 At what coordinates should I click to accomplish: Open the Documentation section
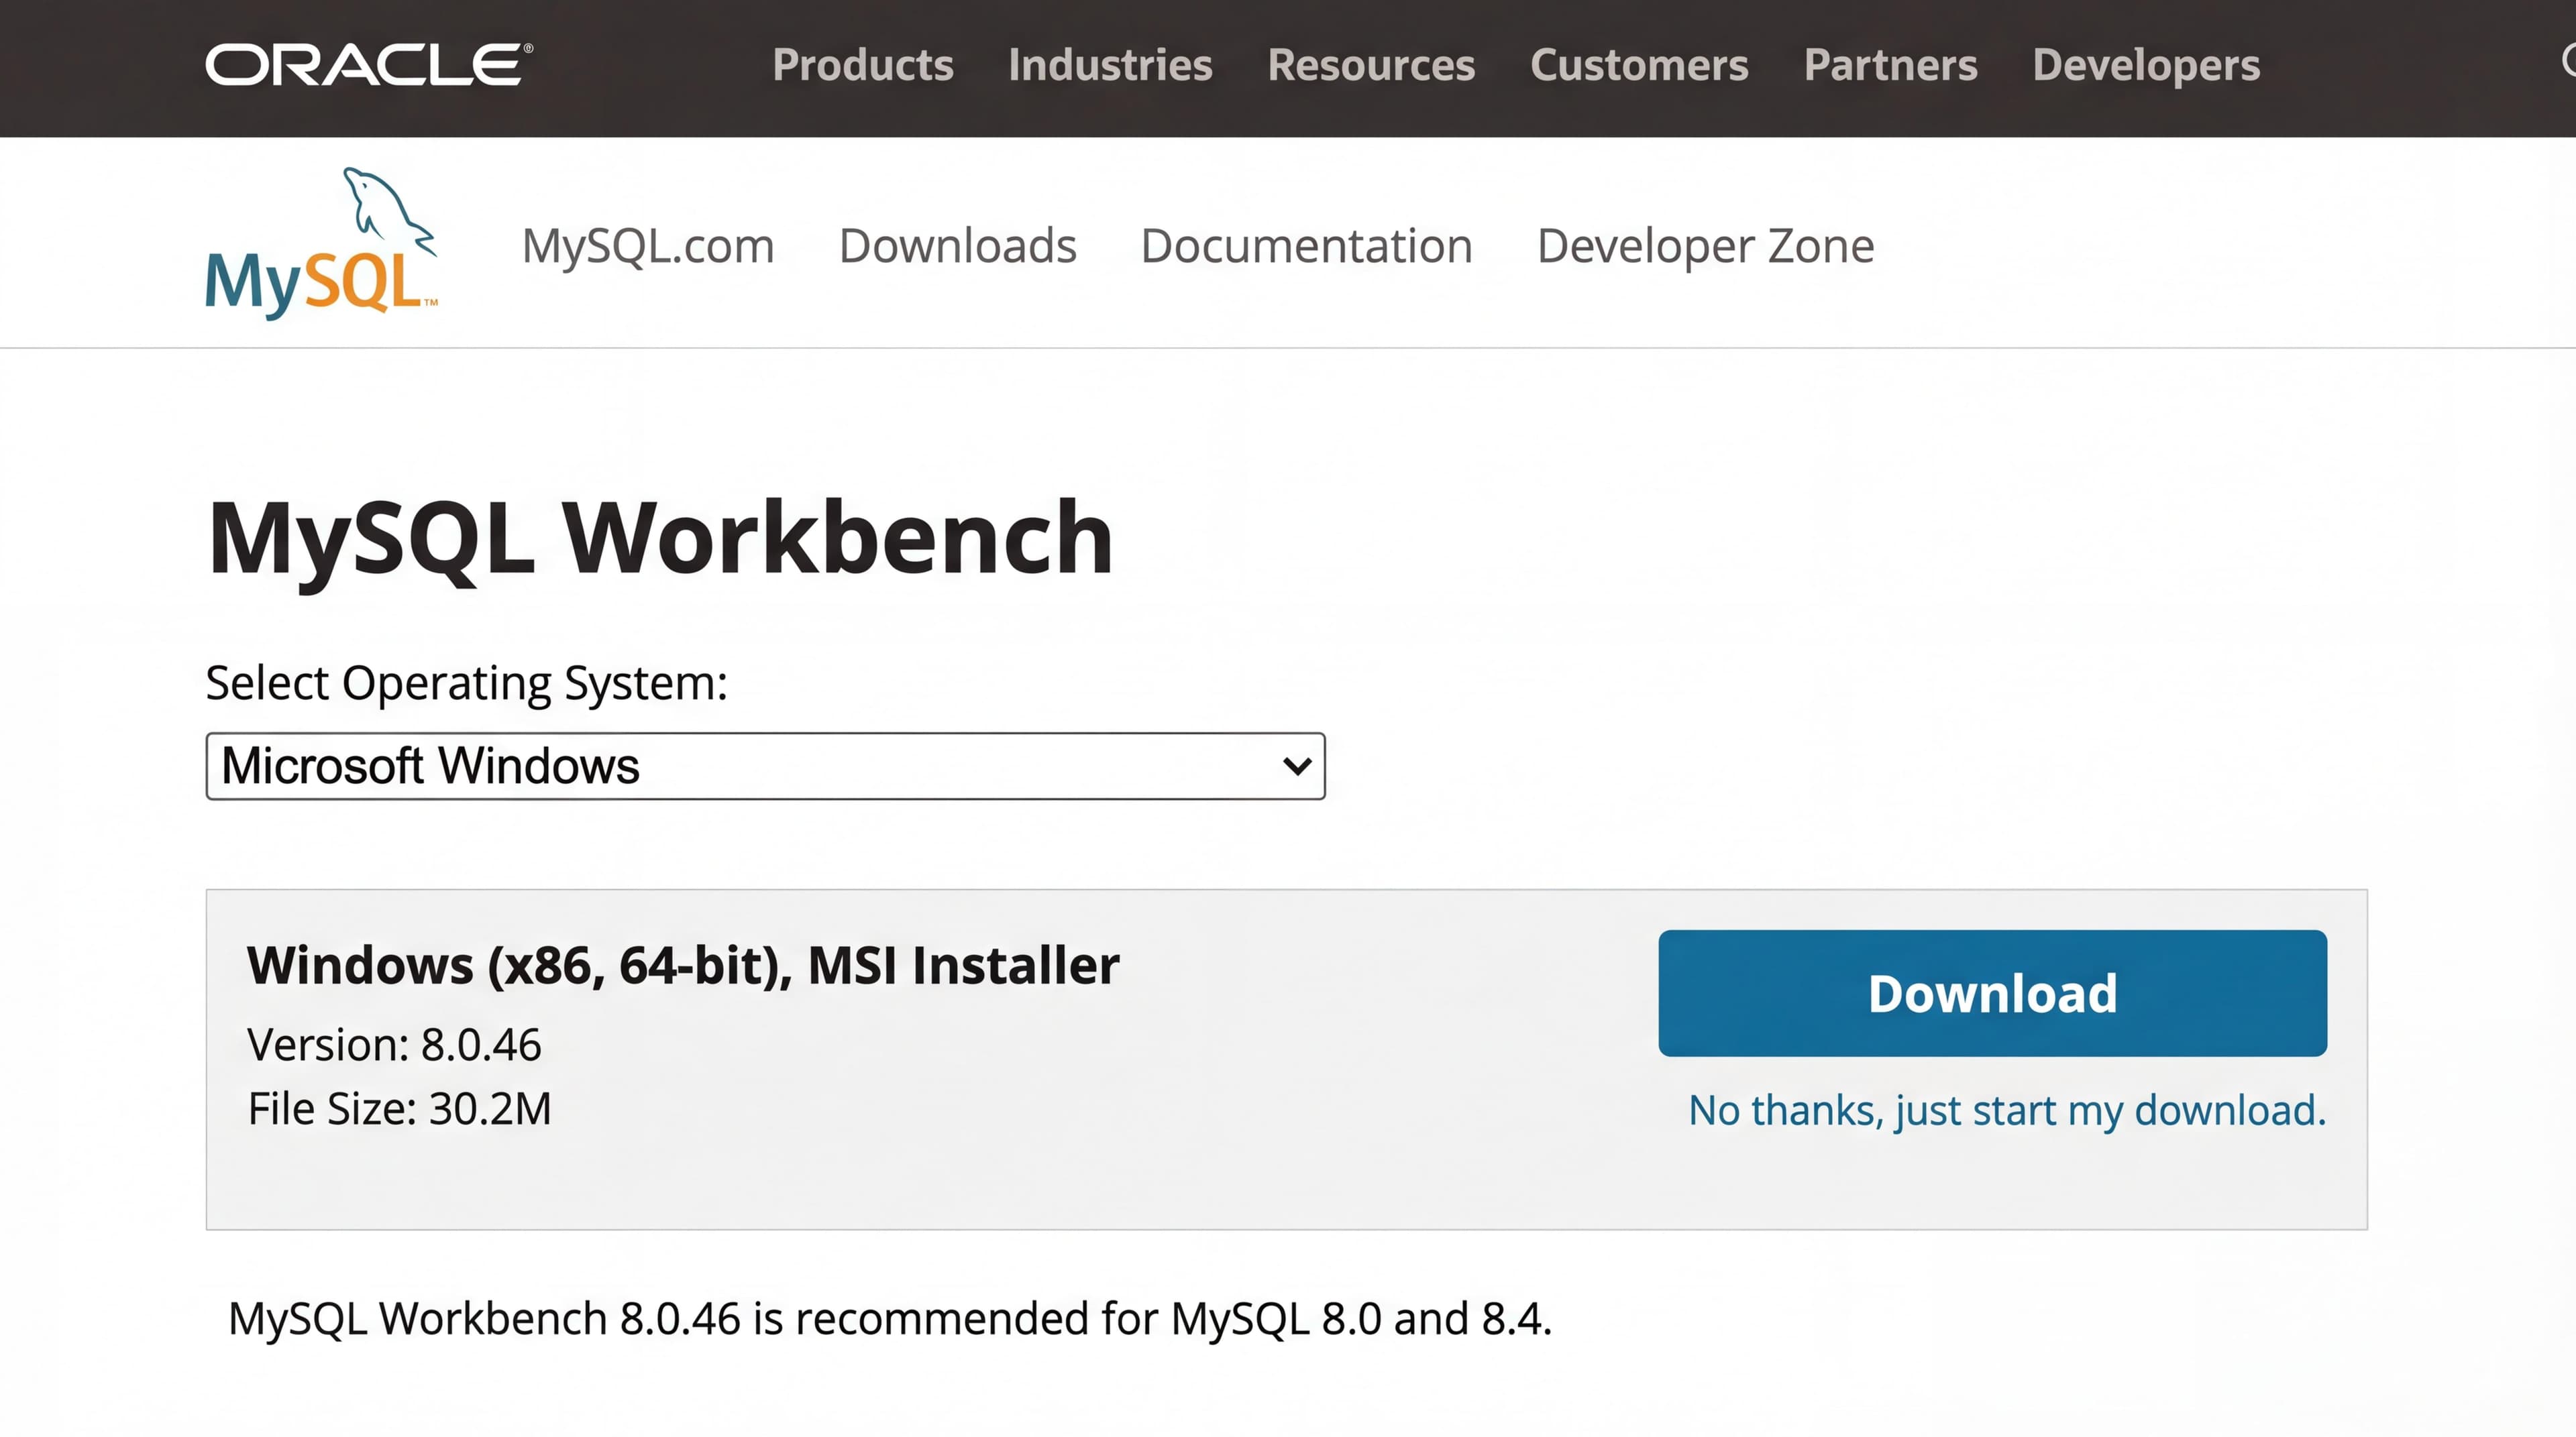click(x=1306, y=246)
